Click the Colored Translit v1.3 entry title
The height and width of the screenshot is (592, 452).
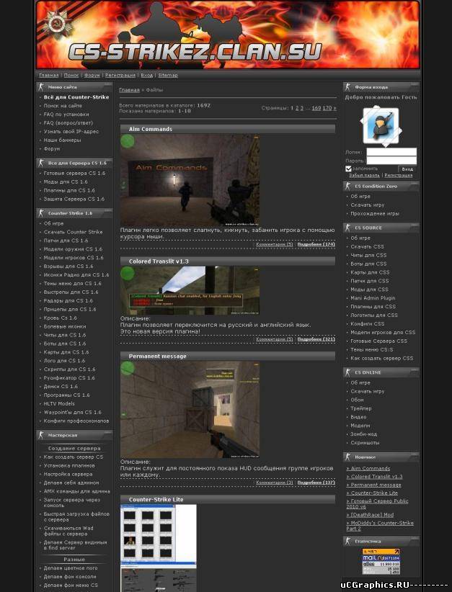coord(159,261)
